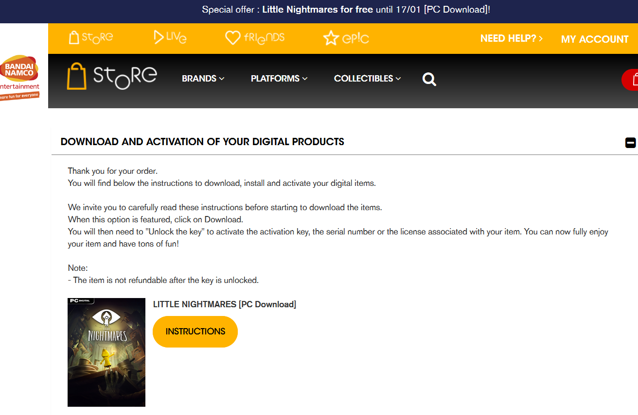Click the search magnifier icon
The image size is (638, 415).
click(429, 79)
